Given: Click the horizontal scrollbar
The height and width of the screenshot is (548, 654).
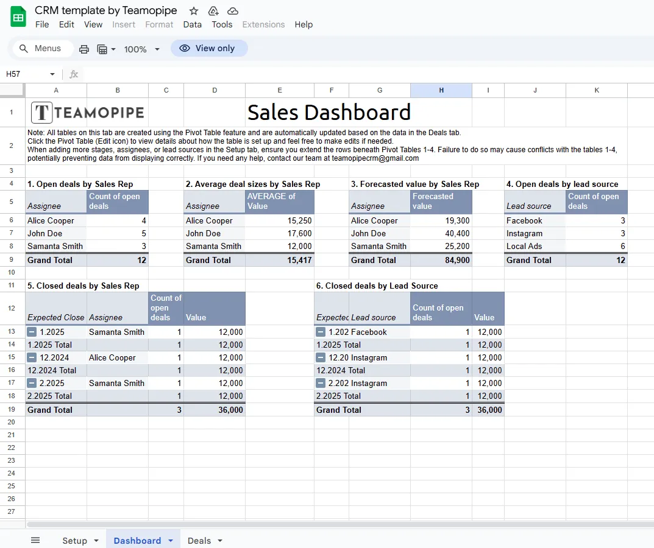Looking at the screenshot, I should click(339, 524).
